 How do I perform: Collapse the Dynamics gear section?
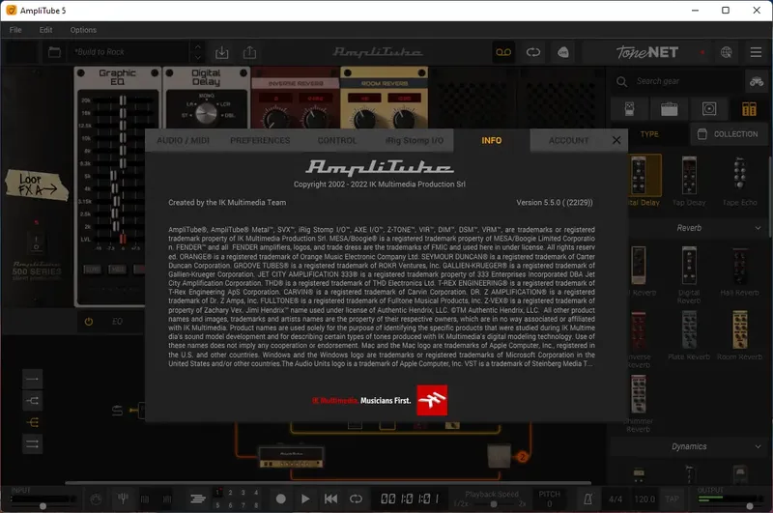click(x=758, y=446)
